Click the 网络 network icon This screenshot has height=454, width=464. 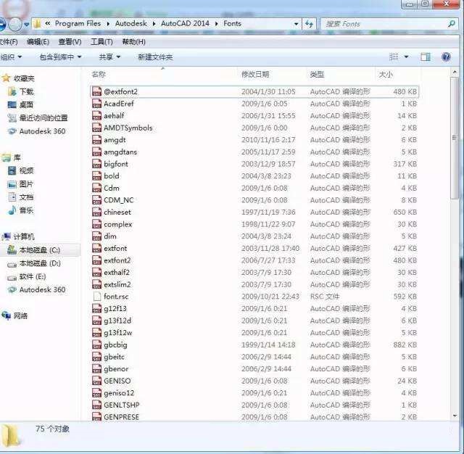pos(7,315)
